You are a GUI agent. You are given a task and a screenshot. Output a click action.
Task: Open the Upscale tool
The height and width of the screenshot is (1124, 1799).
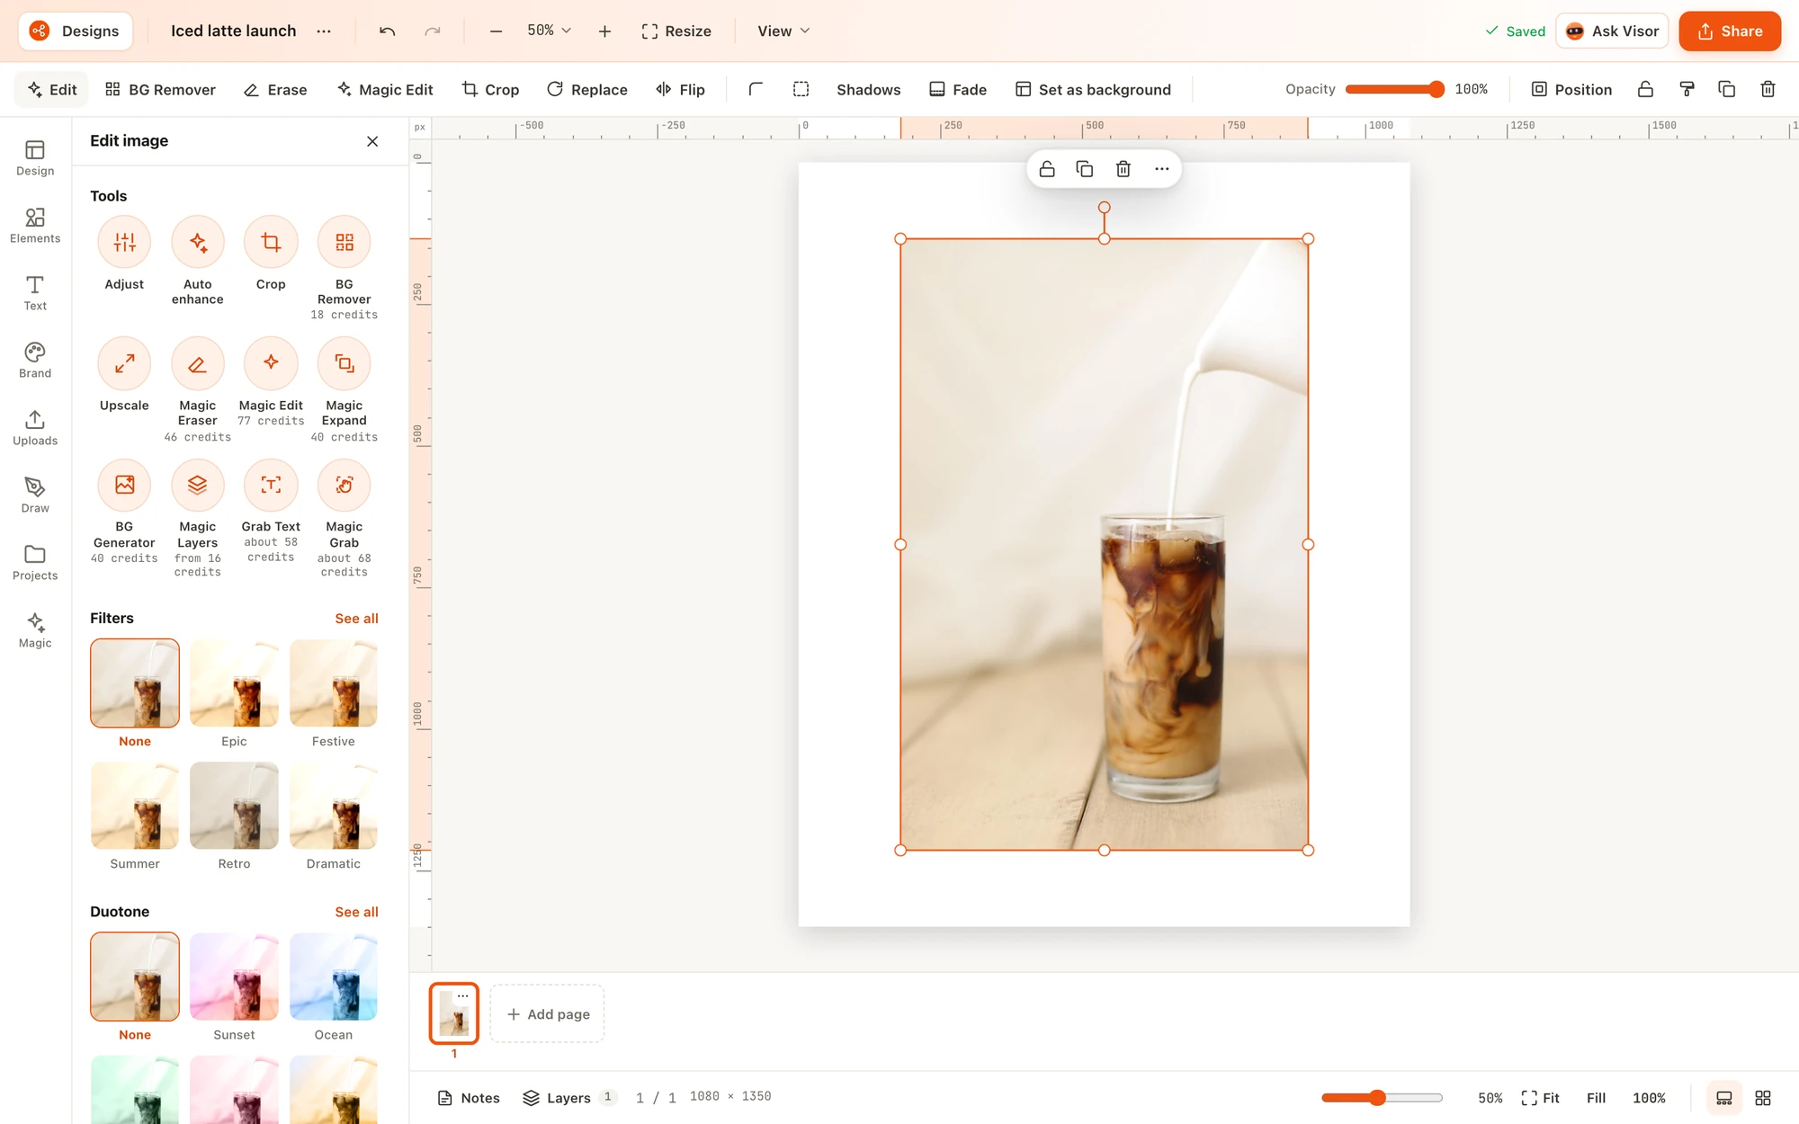[x=124, y=363]
